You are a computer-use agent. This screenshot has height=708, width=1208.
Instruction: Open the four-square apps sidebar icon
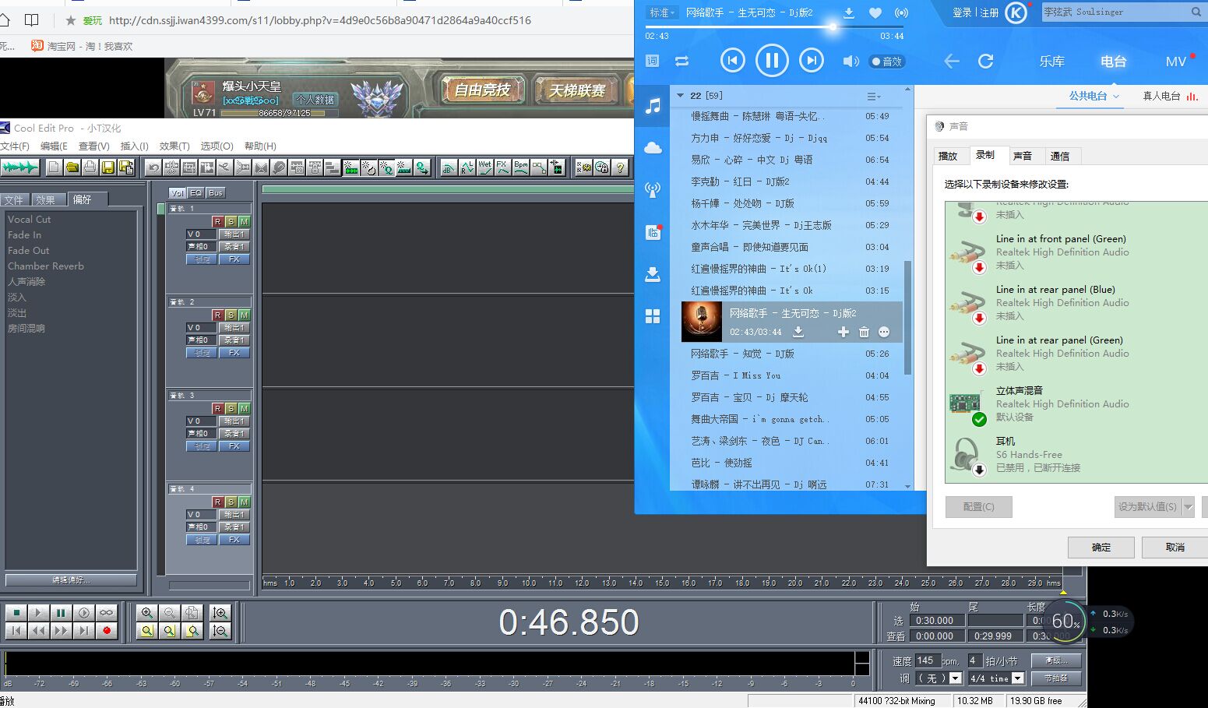pyautogui.click(x=653, y=315)
